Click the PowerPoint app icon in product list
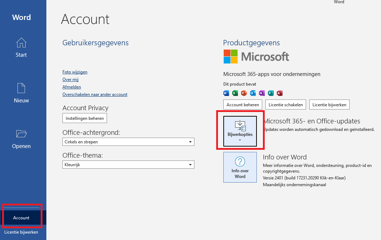The height and width of the screenshot is (240, 381). (x=244, y=93)
